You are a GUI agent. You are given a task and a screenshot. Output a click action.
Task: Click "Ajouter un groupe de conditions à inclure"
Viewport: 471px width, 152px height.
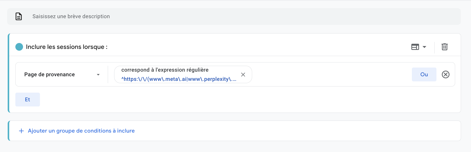(x=81, y=131)
